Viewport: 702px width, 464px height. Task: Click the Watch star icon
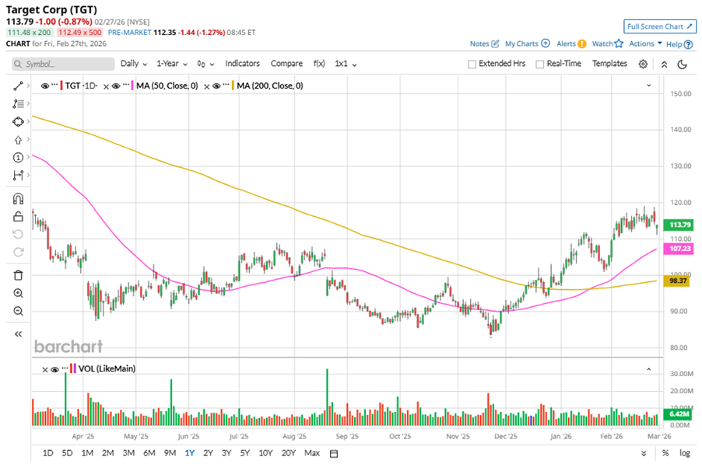pyautogui.click(x=619, y=44)
